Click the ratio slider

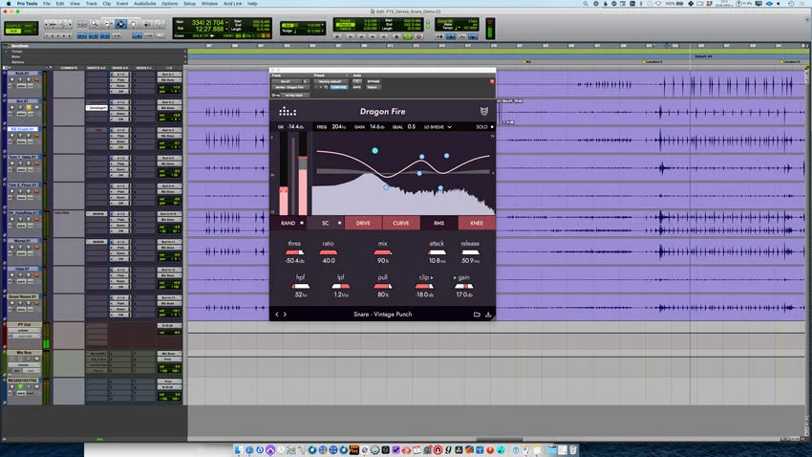(x=329, y=252)
